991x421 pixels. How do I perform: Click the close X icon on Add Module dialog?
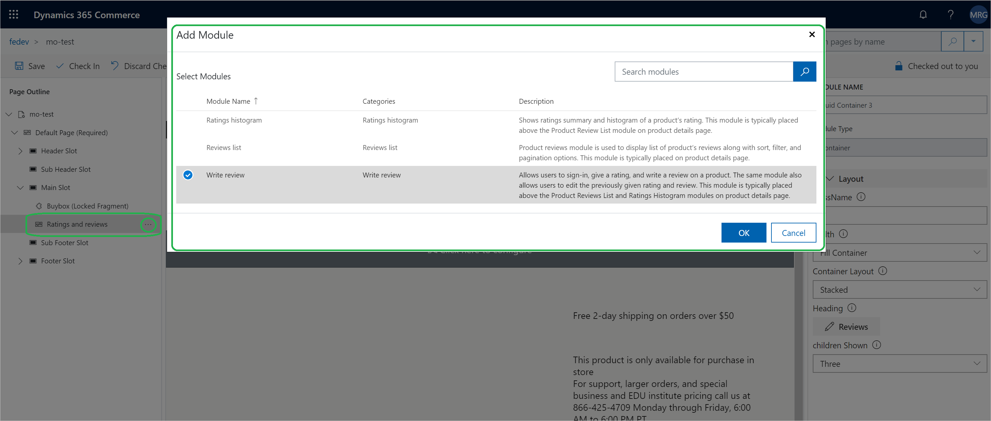[x=811, y=34]
